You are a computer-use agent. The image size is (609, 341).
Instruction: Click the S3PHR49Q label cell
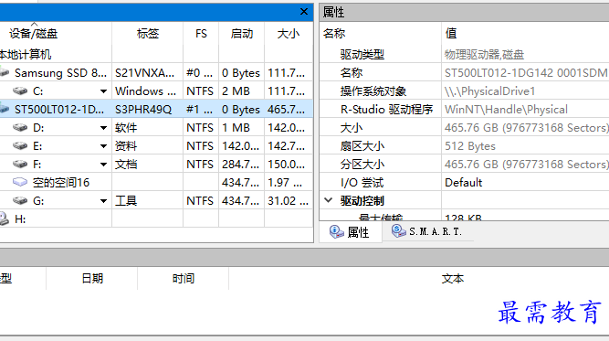[x=143, y=110]
